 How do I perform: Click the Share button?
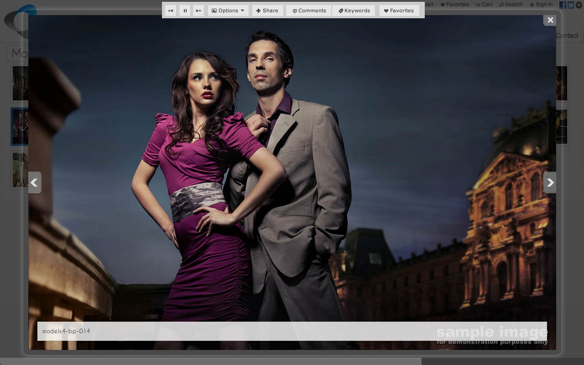tap(267, 10)
